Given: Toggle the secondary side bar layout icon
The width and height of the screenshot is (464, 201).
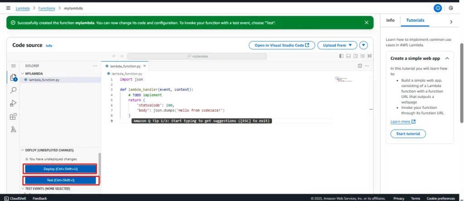Looking at the screenshot, I should (355, 56).
